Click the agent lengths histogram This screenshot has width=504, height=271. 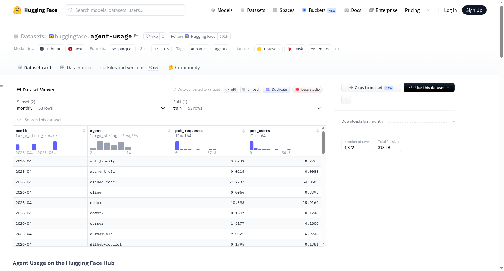(111, 145)
